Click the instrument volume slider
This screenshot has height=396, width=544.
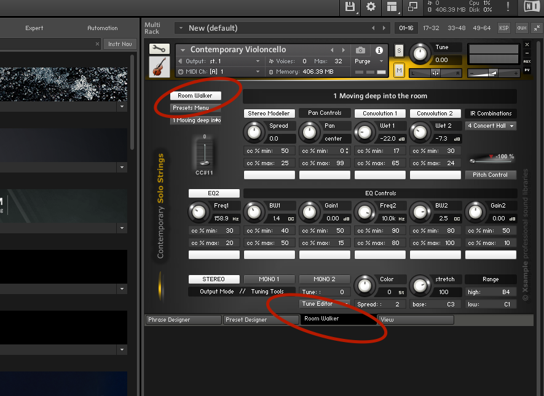(493, 73)
